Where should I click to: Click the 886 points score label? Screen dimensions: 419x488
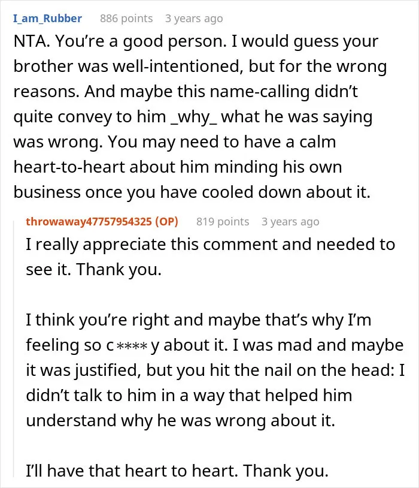(x=126, y=19)
